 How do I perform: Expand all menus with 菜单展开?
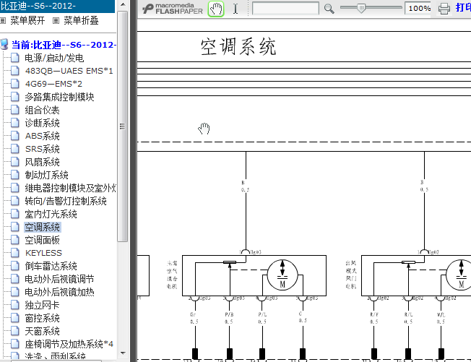click(x=27, y=20)
